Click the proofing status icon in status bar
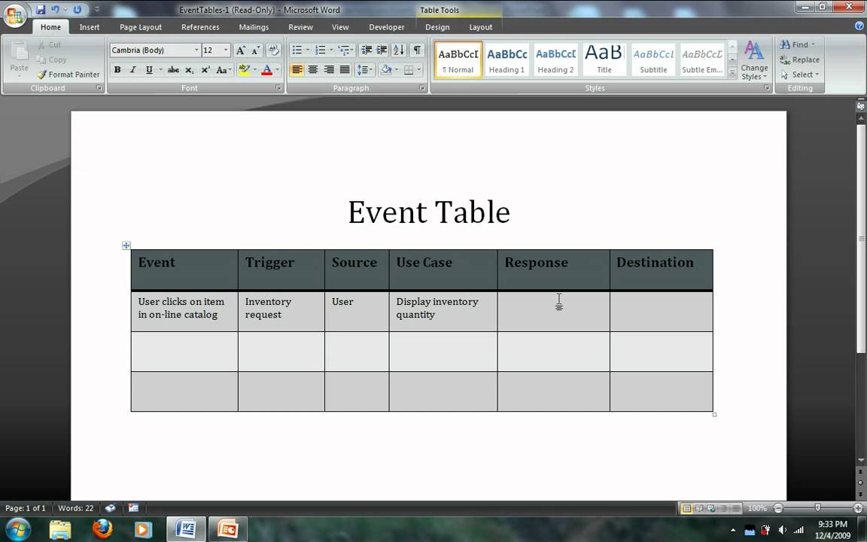This screenshot has height=542, width=867. coord(111,507)
